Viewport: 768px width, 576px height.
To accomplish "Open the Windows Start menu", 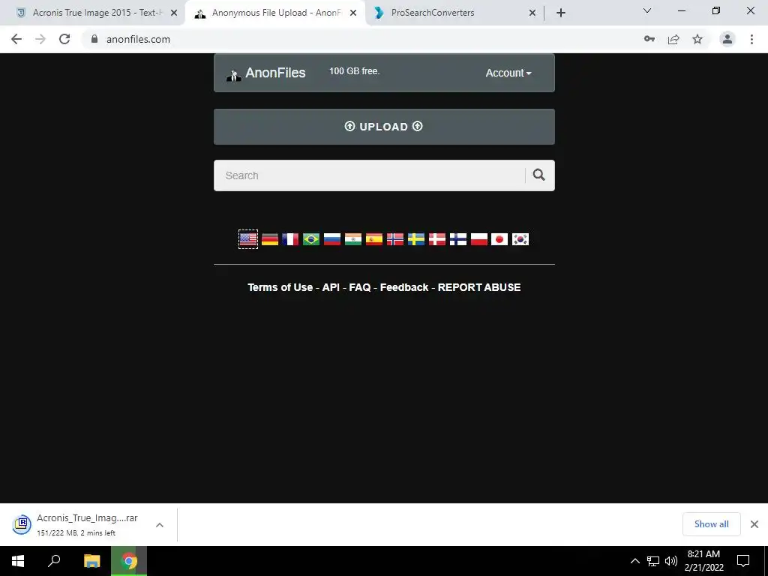I will tap(18, 561).
